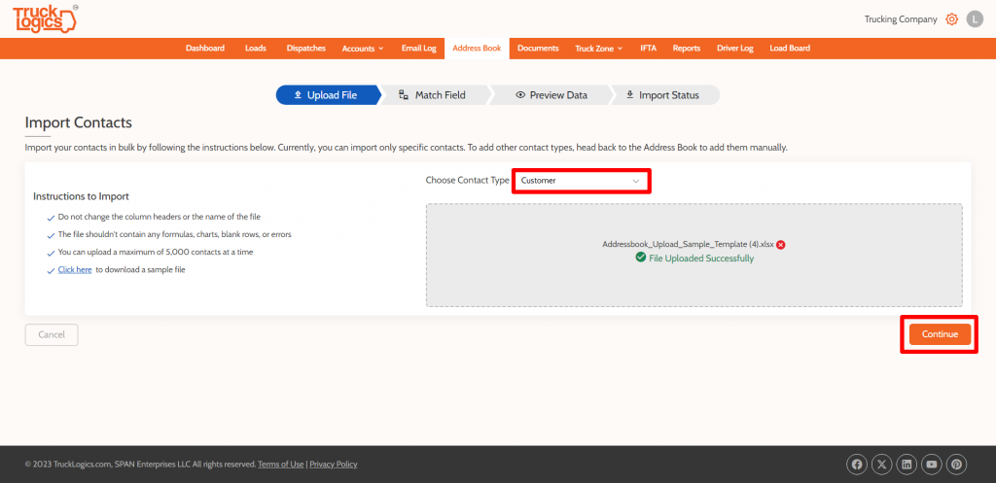The height and width of the screenshot is (483, 996).
Task: Click the Instructions to Import heading
Action: pyautogui.click(x=82, y=196)
